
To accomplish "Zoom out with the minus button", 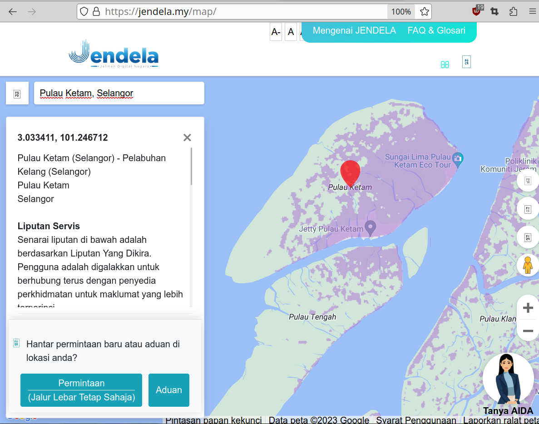I will [x=528, y=331].
